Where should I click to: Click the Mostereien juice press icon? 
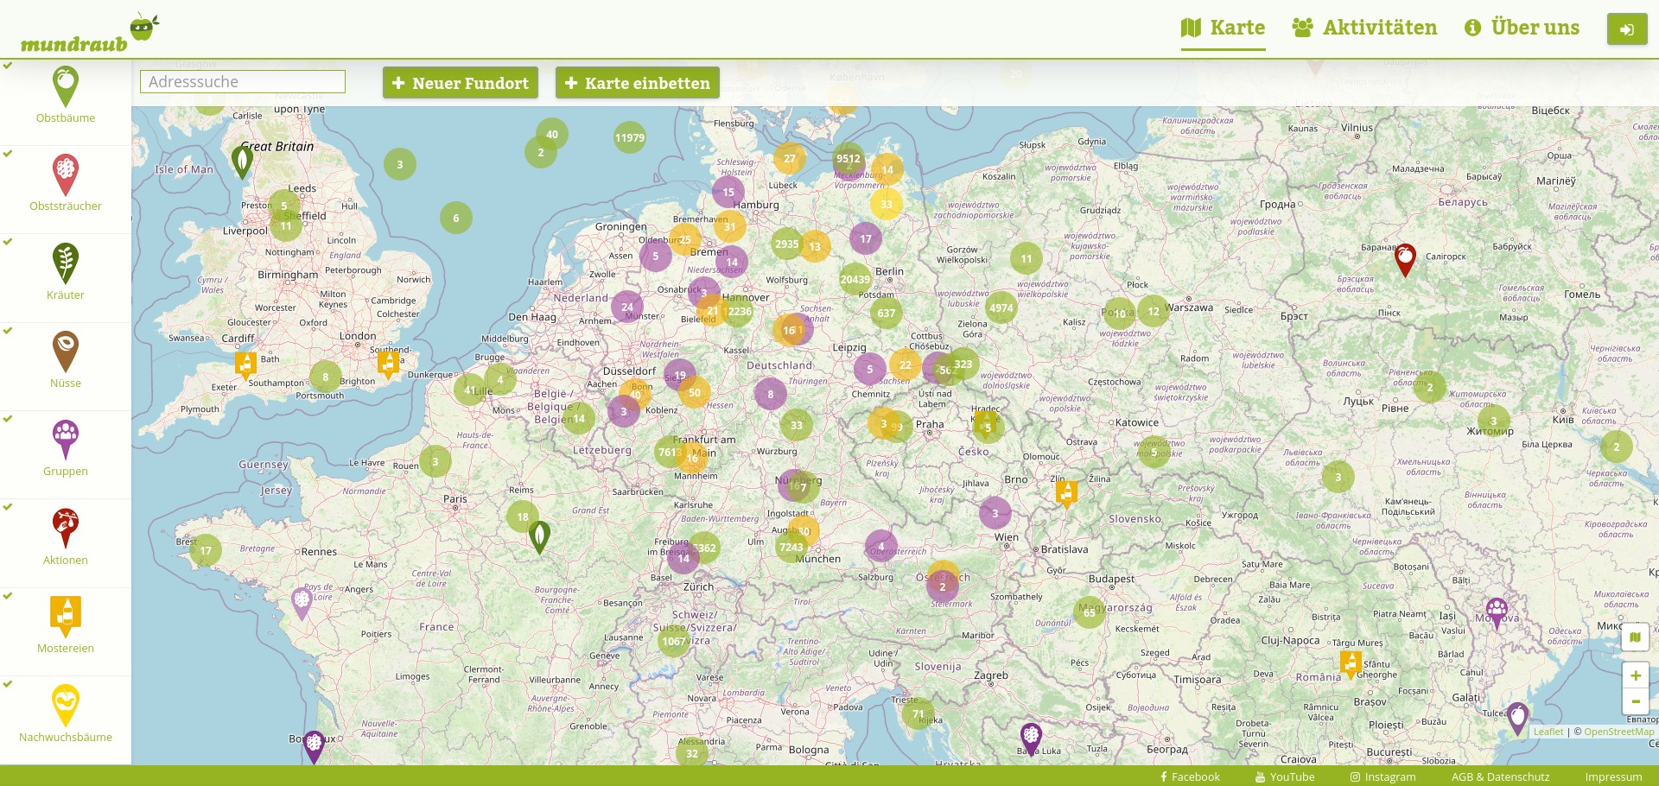[66, 616]
